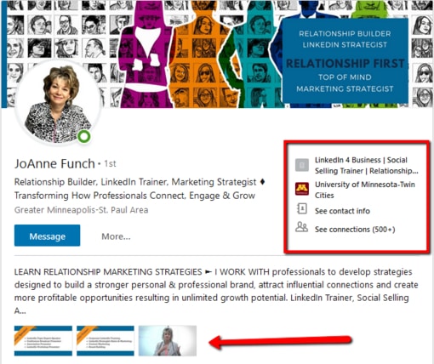Click the green online status indicator
This screenshot has height=364, width=434.
[84, 136]
